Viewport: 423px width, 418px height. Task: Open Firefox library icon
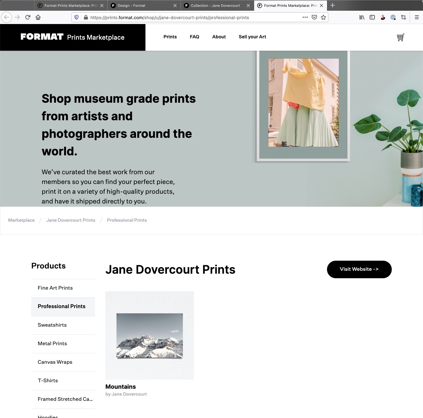(x=362, y=17)
